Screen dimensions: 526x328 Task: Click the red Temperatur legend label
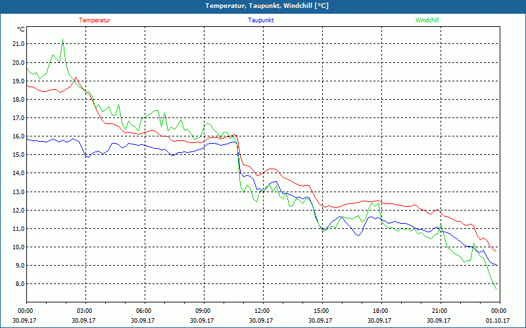click(x=95, y=20)
